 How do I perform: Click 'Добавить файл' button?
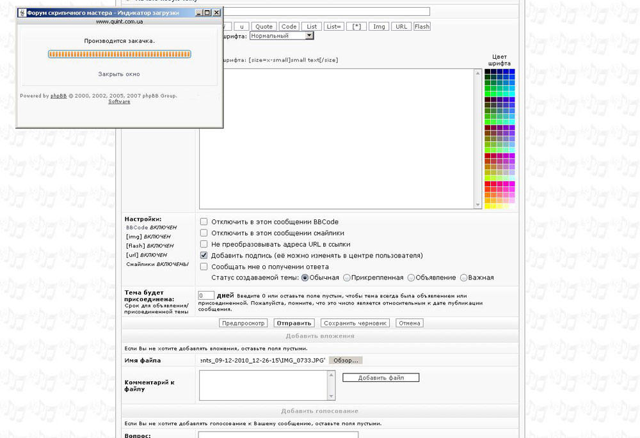[381, 378]
